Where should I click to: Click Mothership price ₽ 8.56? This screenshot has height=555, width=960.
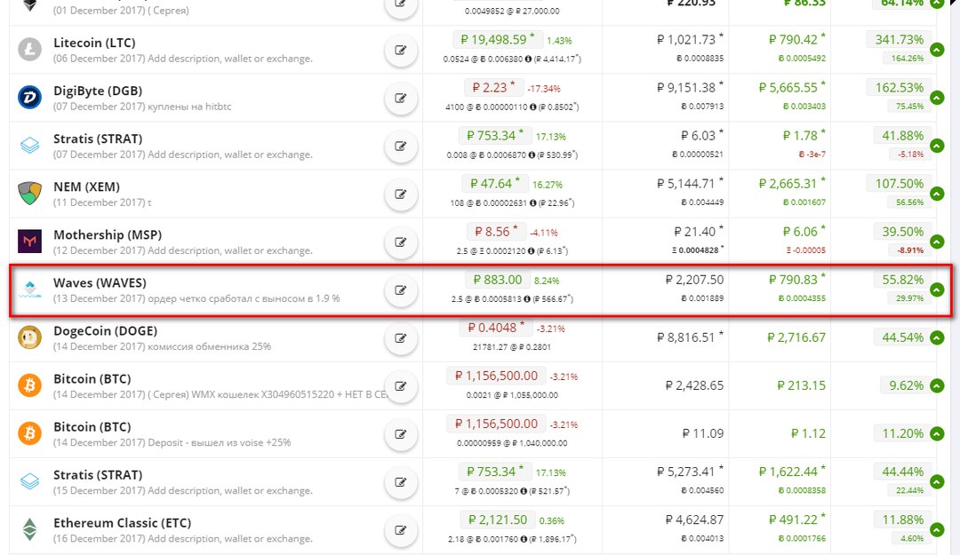point(496,232)
